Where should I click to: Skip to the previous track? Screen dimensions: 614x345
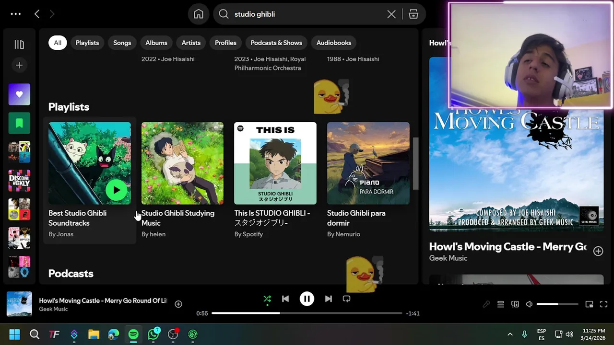[x=285, y=299]
